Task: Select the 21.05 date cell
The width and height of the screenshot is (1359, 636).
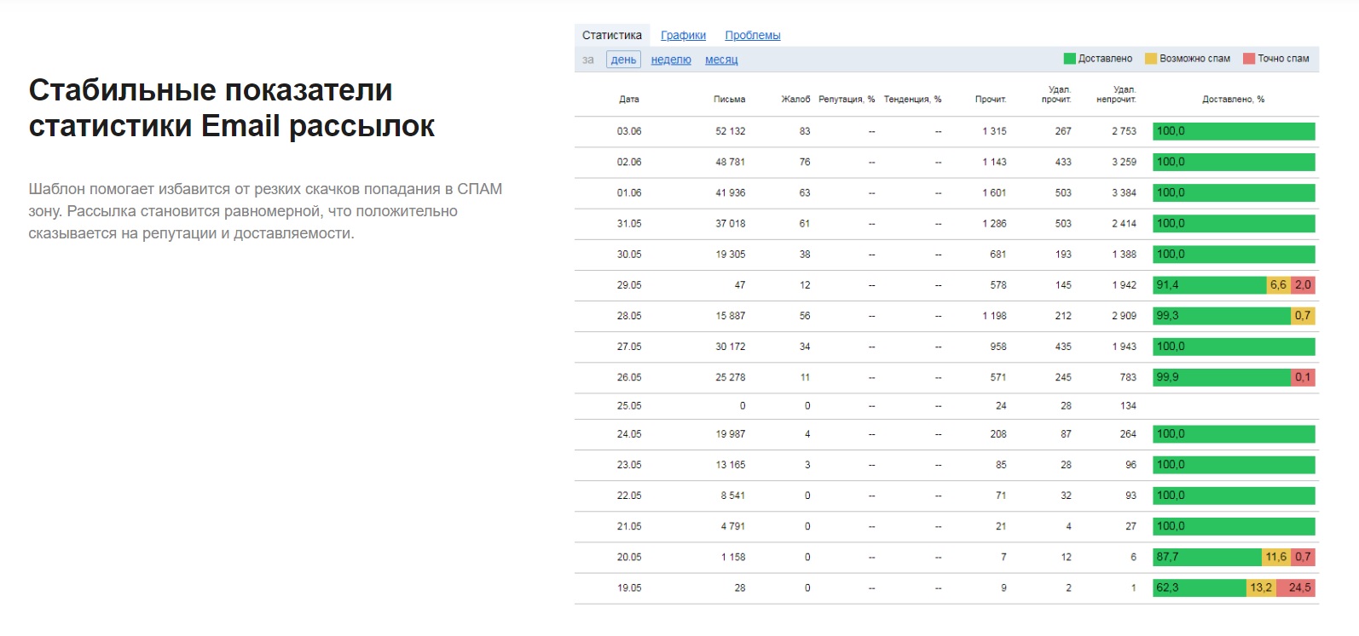Action: click(629, 526)
